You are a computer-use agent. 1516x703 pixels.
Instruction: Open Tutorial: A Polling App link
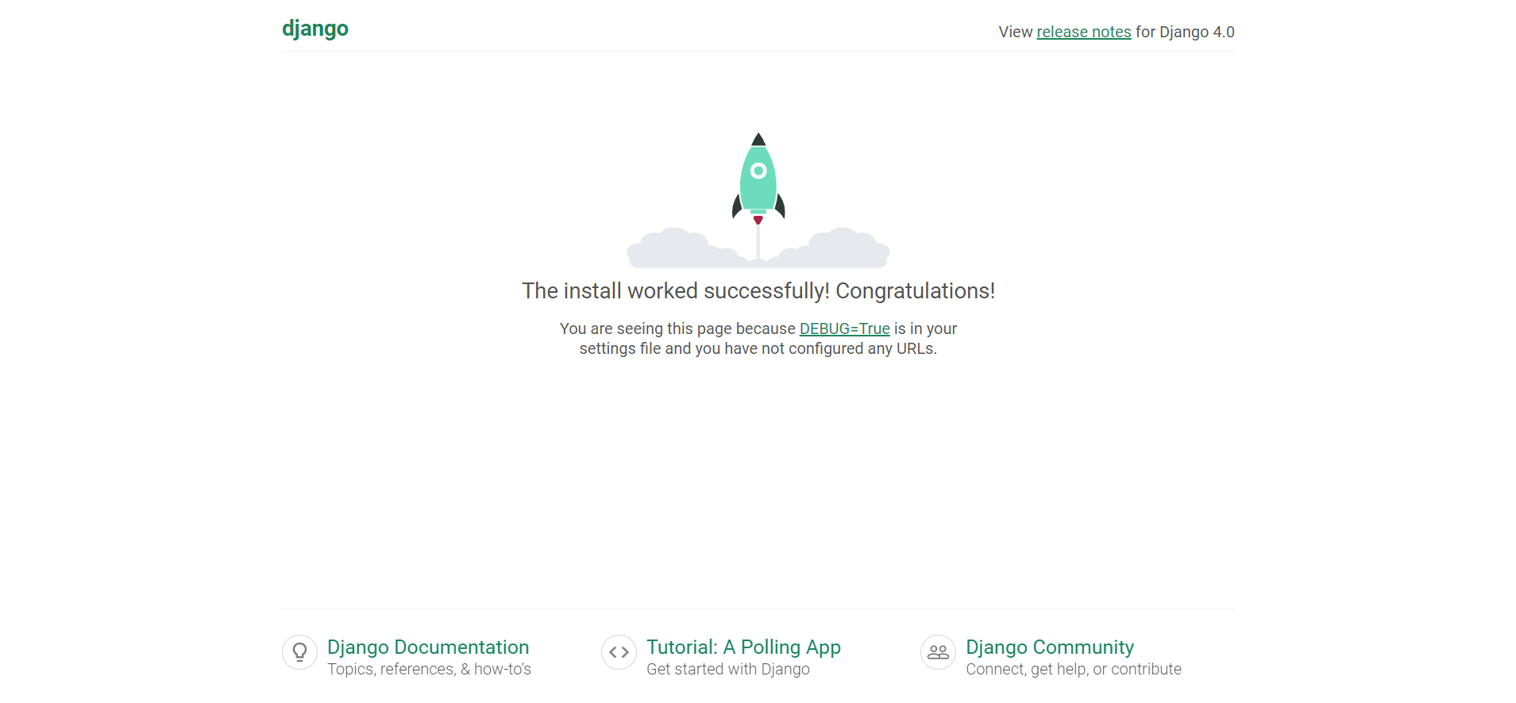[743, 647]
